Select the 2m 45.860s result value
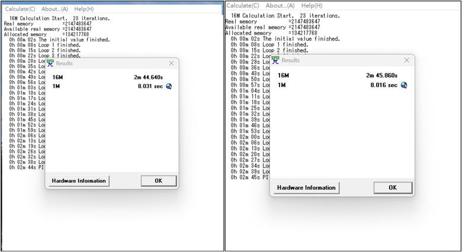This screenshot has height=252, width=462. [x=382, y=75]
